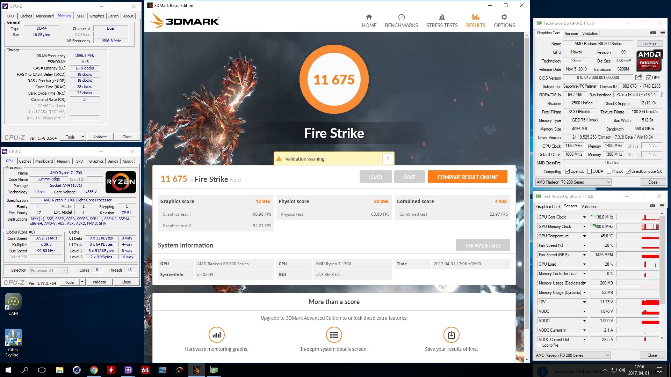671x377 pixels.
Task: Click COMPARE RESULT ONLINE button
Action: click(467, 177)
